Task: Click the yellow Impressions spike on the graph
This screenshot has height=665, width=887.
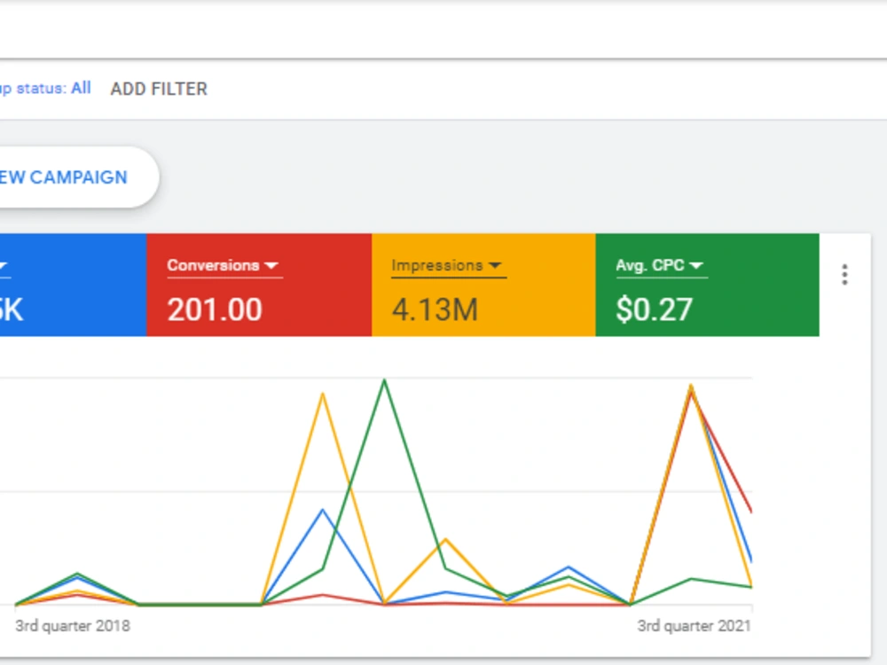Action: [324, 391]
